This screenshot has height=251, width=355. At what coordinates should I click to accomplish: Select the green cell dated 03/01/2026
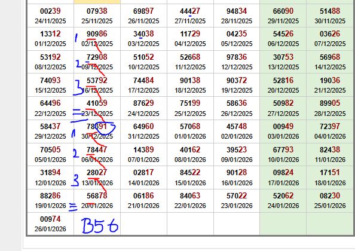283,131
